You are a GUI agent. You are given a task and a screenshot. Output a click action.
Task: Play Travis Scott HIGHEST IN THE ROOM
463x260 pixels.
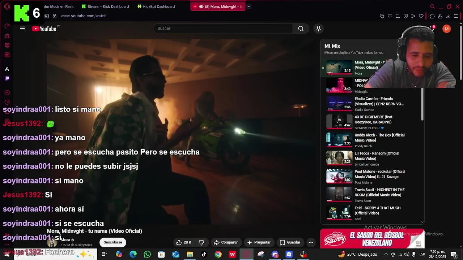coord(371,195)
